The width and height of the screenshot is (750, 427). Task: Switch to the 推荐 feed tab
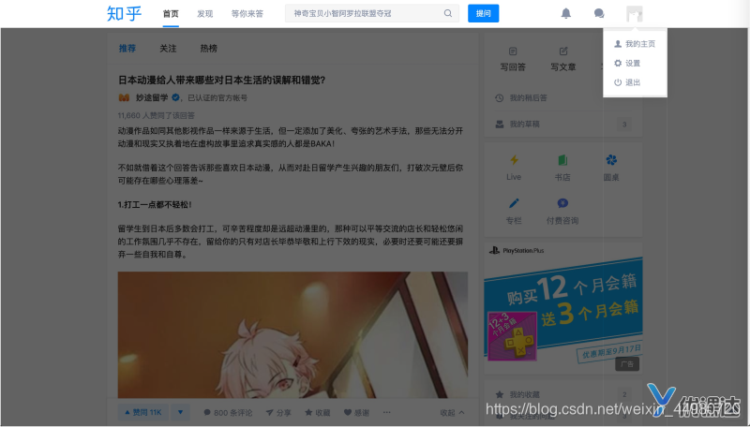[127, 49]
